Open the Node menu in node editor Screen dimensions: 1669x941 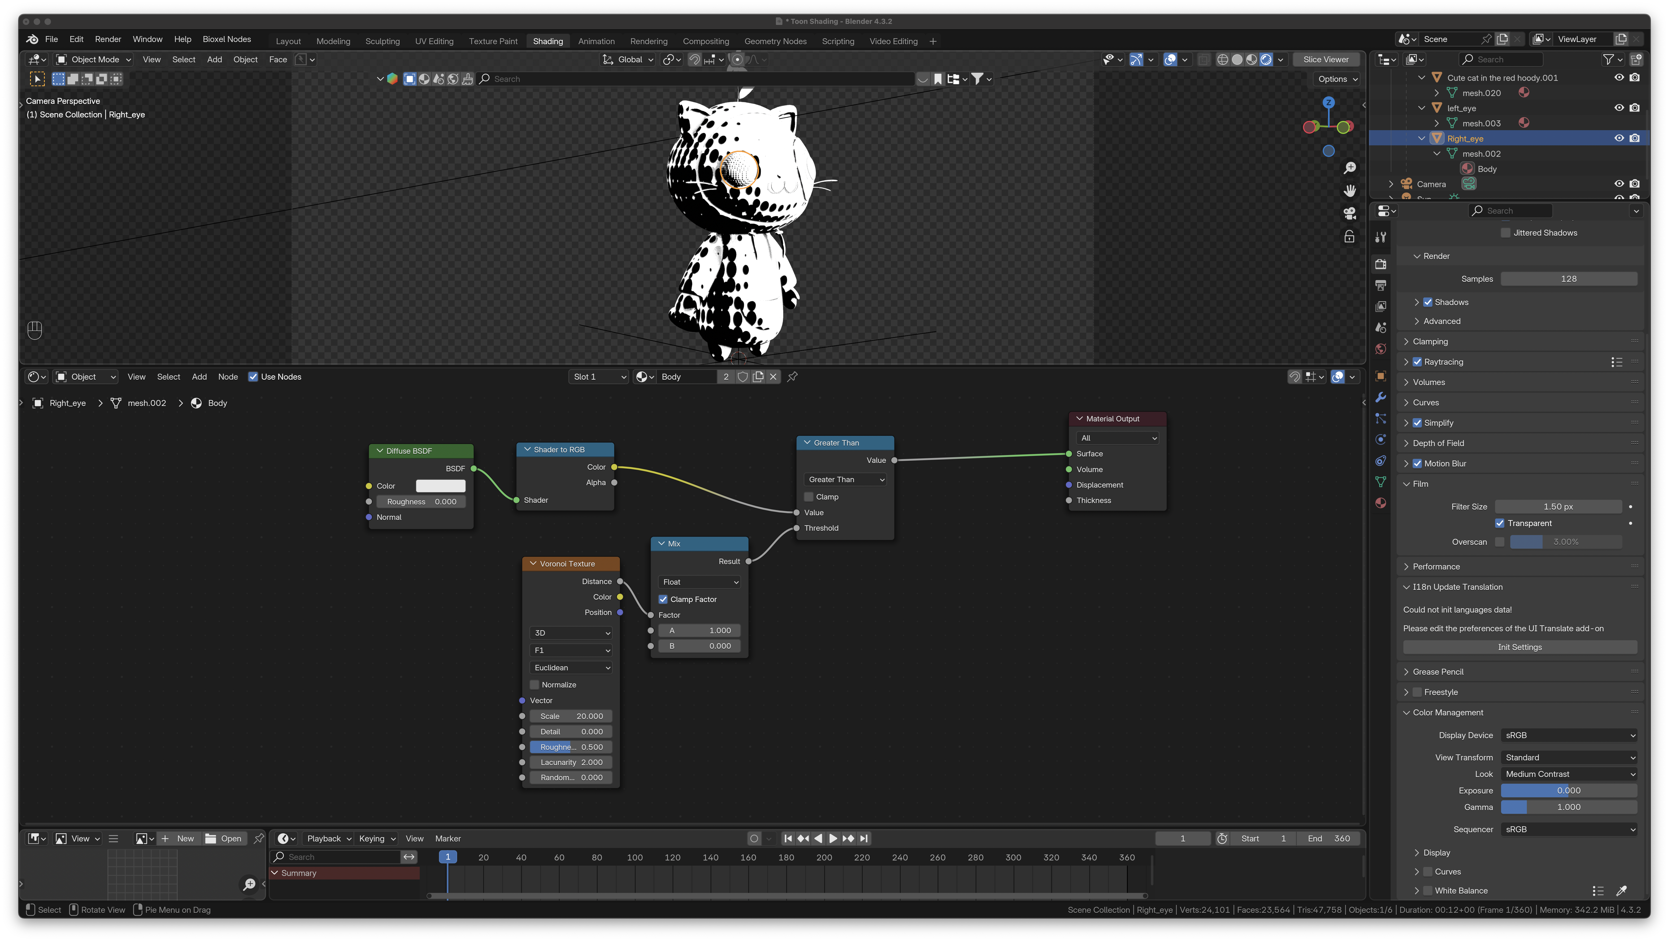tap(228, 377)
